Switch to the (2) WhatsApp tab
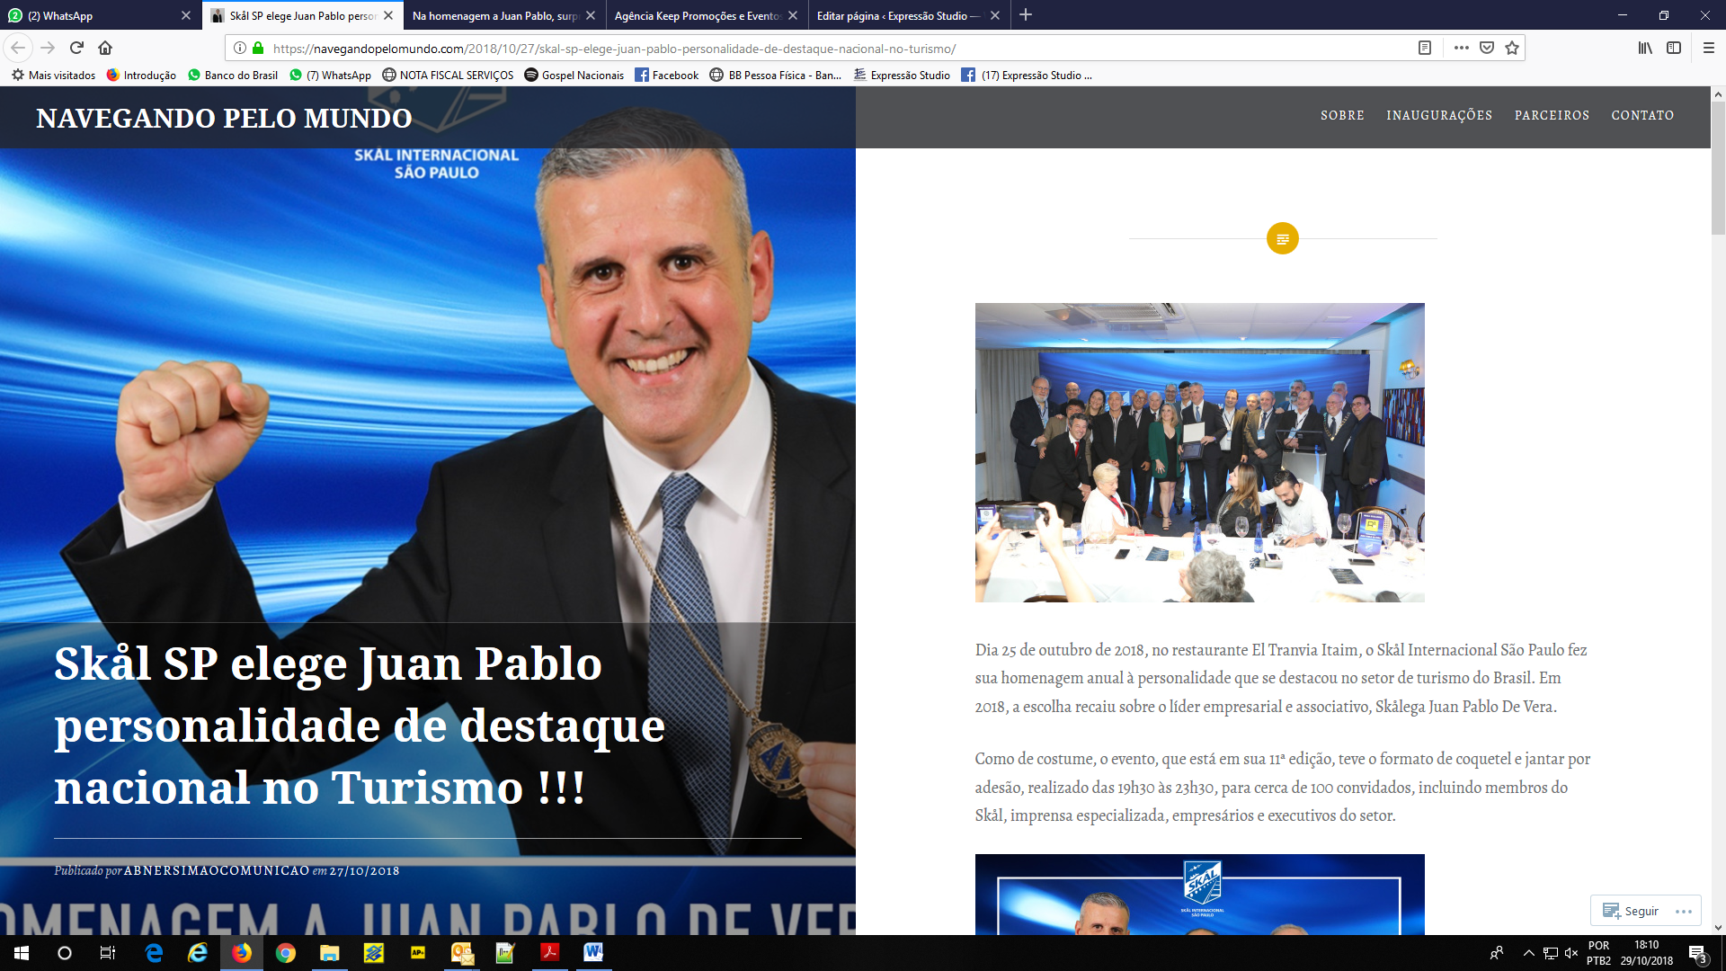This screenshot has height=971, width=1726. click(91, 15)
